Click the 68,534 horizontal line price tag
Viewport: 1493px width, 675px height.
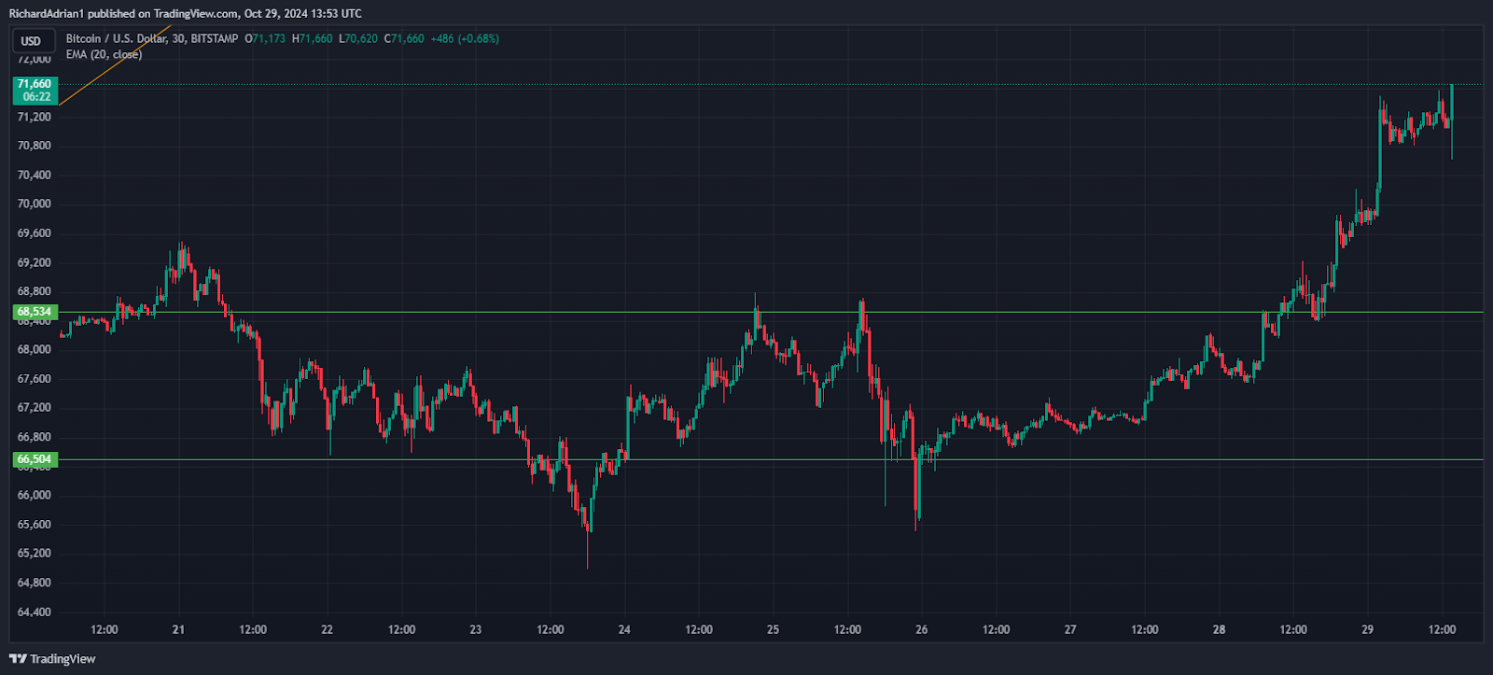coord(35,312)
